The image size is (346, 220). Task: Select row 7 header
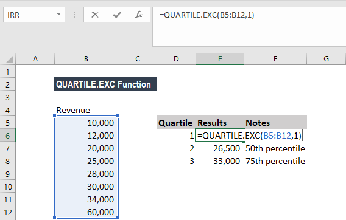[x=8, y=148]
